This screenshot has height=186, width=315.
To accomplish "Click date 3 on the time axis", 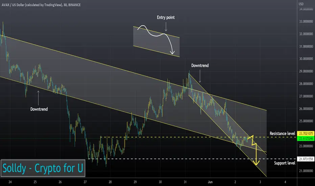I will 260,182.
